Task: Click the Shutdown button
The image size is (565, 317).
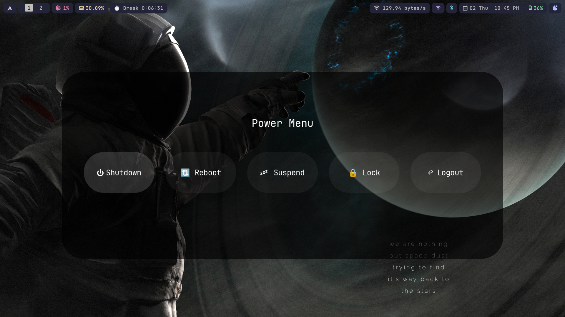Action: click(119, 173)
